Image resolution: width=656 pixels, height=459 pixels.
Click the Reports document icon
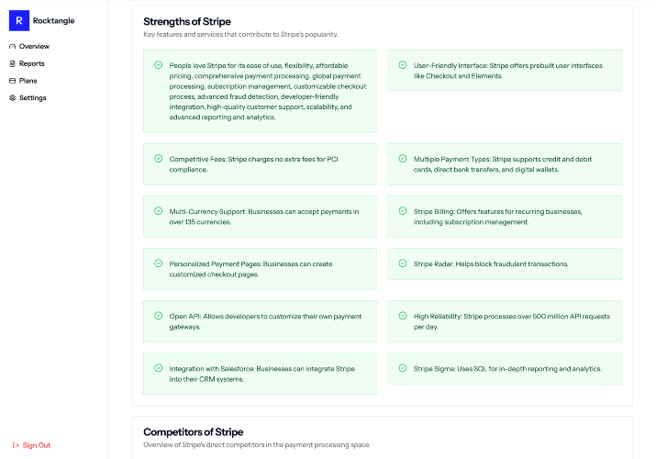[x=13, y=63]
